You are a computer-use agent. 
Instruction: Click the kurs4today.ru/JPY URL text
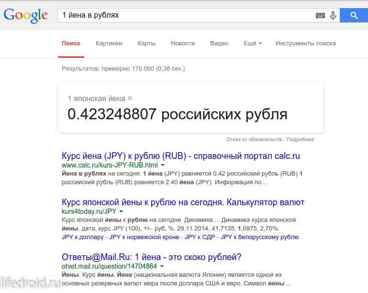click(89, 211)
